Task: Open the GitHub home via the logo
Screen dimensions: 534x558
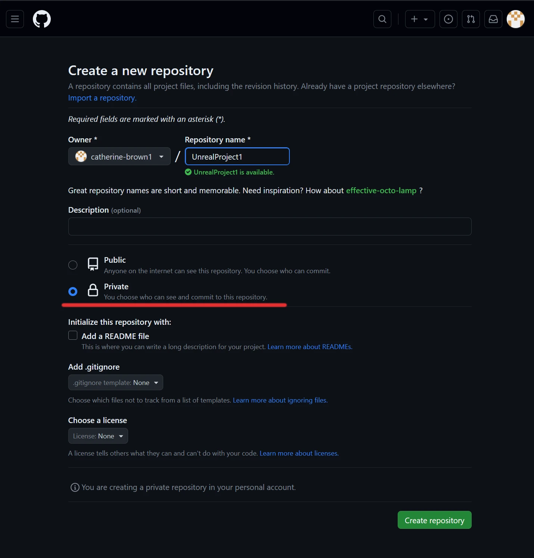Action: [x=41, y=19]
